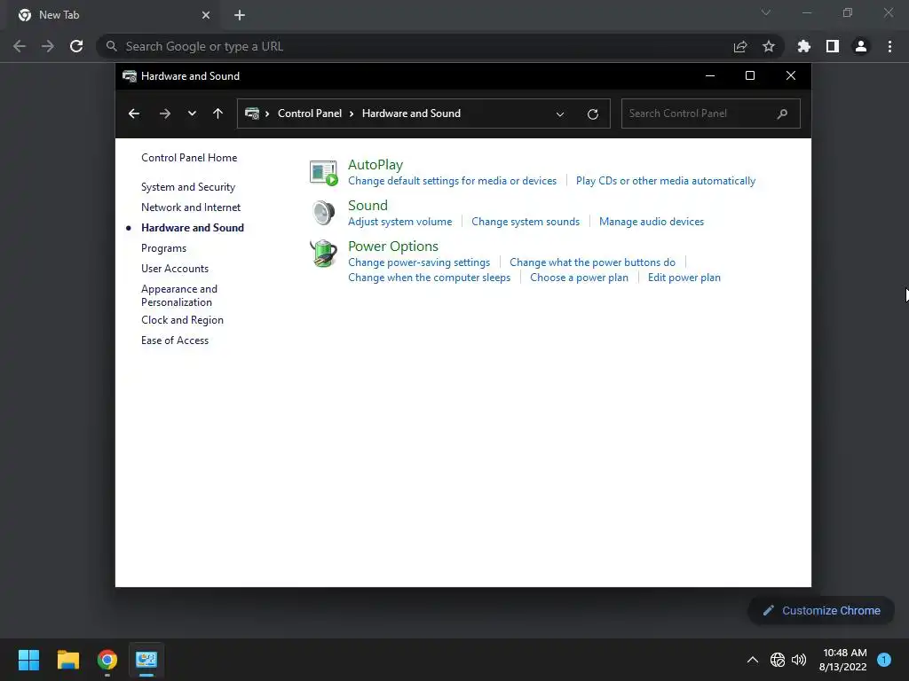Expand chevron before Hardware and Sound breadcrumb
Screen dimensions: 909x681
point(352,113)
